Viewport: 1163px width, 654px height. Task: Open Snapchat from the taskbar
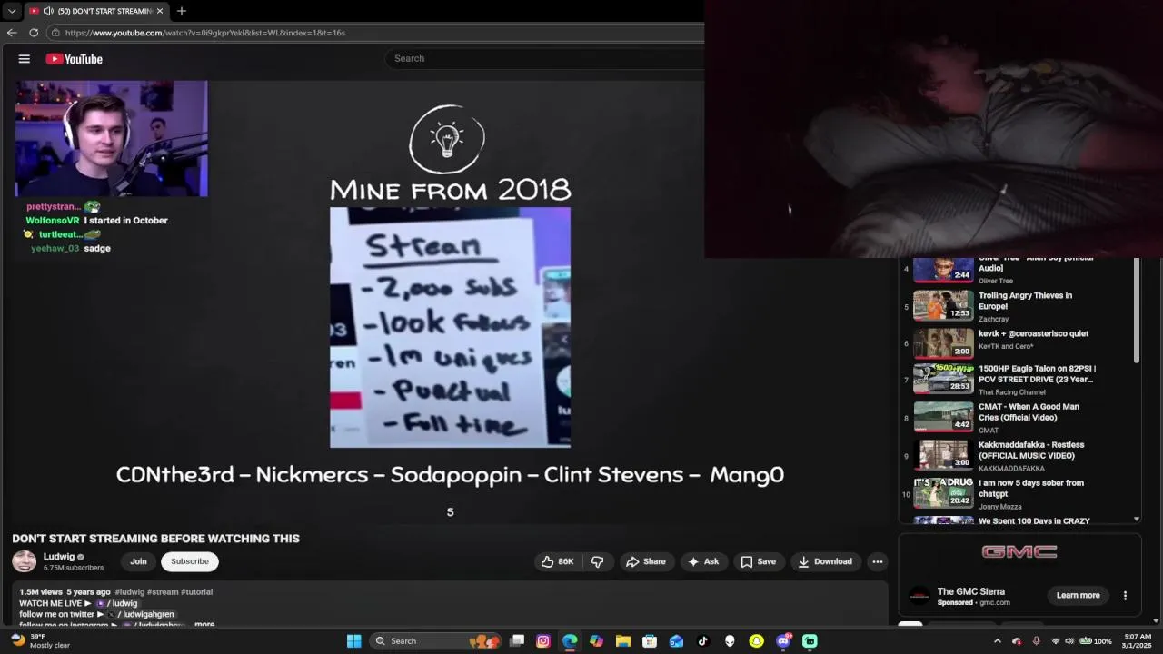756,641
